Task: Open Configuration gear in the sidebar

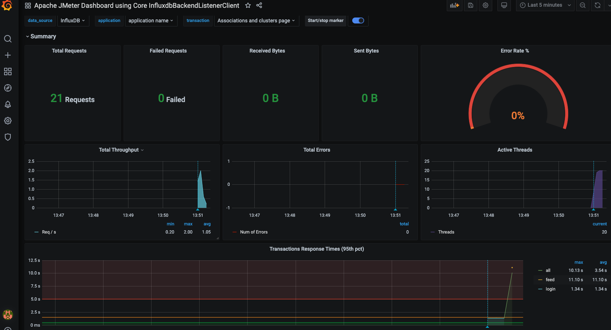Action: (7, 121)
